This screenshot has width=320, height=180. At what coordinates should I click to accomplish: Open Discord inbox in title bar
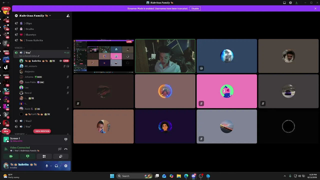(284, 3)
